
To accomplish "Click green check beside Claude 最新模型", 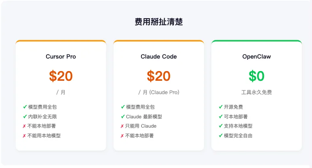I will pyautogui.click(x=123, y=117).
